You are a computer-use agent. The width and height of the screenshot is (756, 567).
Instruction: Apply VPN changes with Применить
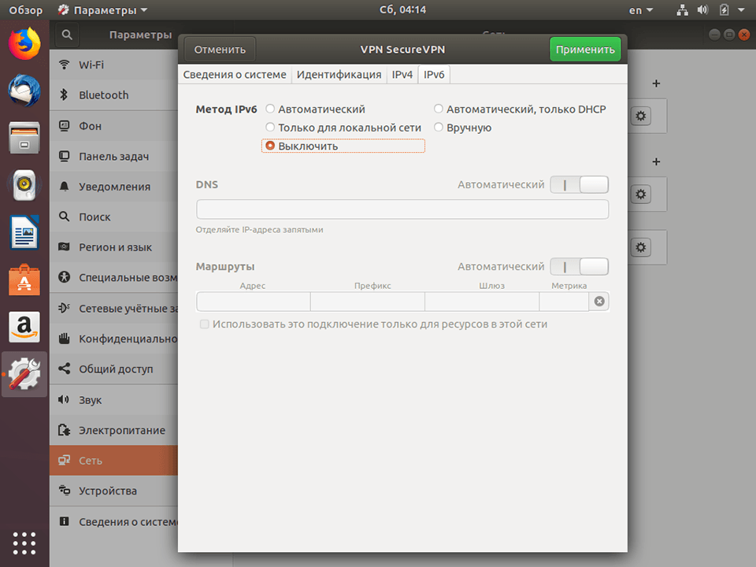(585, 48)
